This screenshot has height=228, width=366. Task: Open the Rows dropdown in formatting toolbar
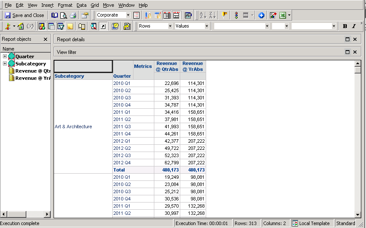[x=170, y=26]
